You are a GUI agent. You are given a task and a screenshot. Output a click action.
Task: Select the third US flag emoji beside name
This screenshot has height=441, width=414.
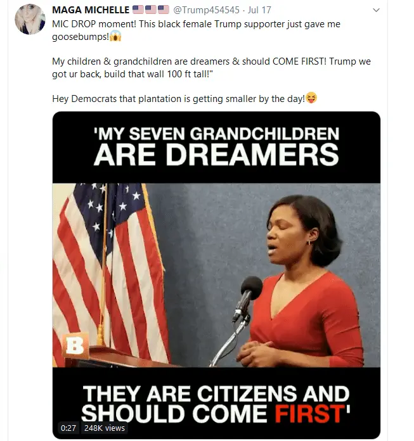coord(163,10)
